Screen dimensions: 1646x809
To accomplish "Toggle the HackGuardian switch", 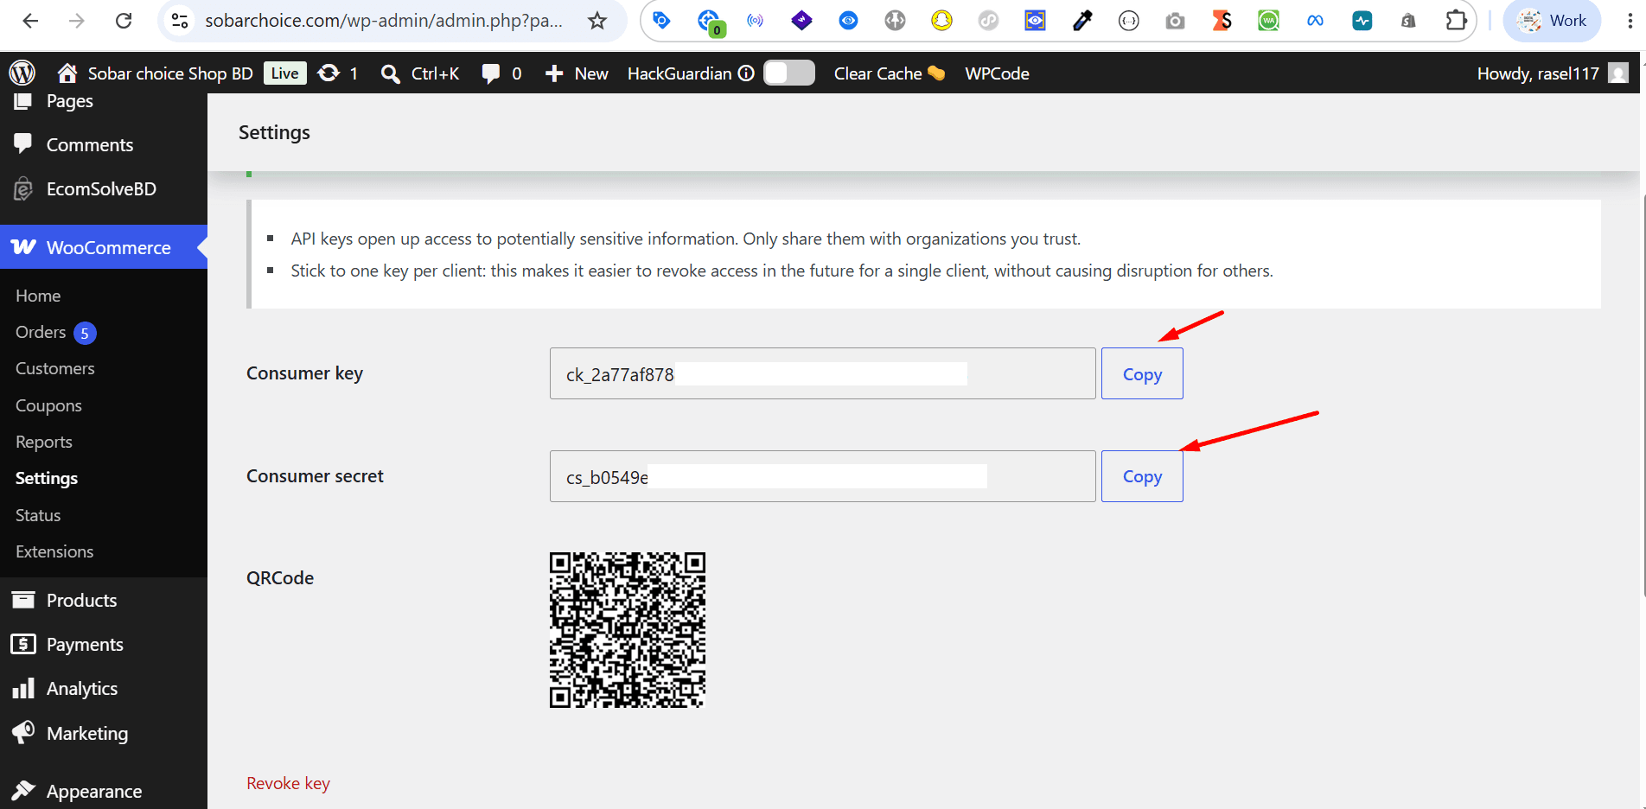I will [789, 73].
